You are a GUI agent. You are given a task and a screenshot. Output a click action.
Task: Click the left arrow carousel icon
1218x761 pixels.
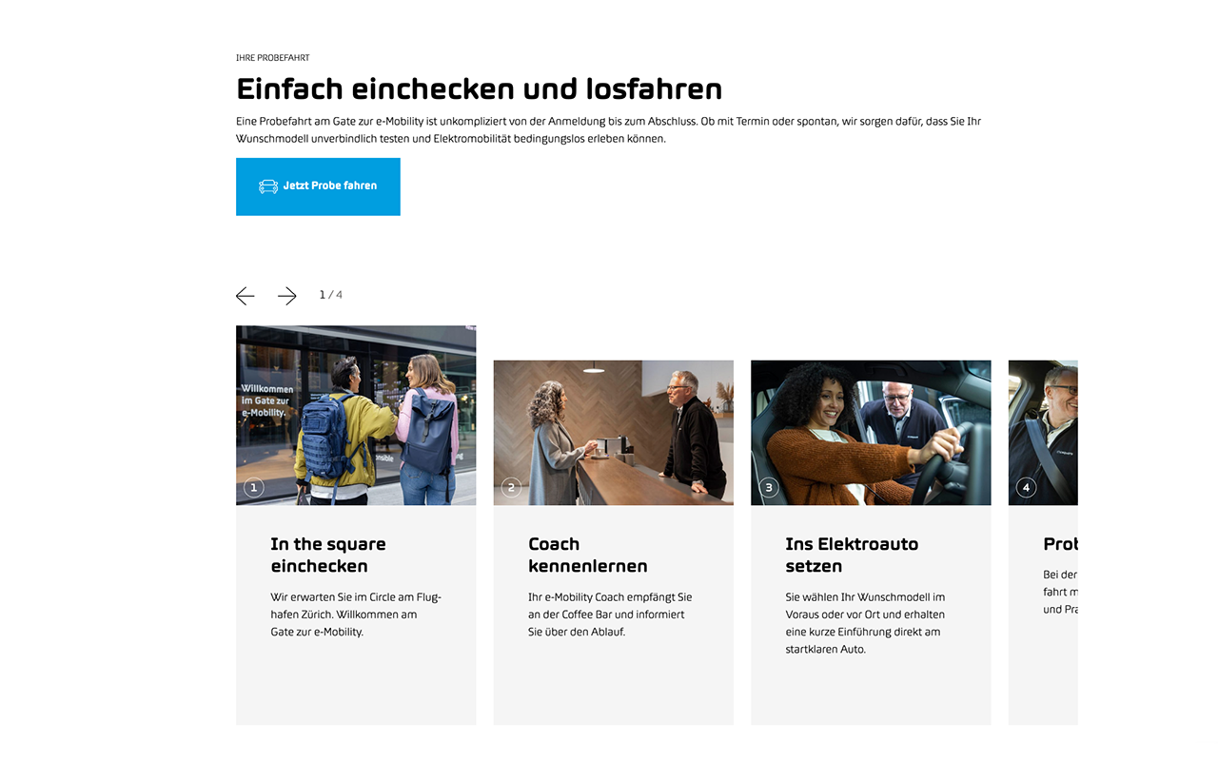pos(246,296)
